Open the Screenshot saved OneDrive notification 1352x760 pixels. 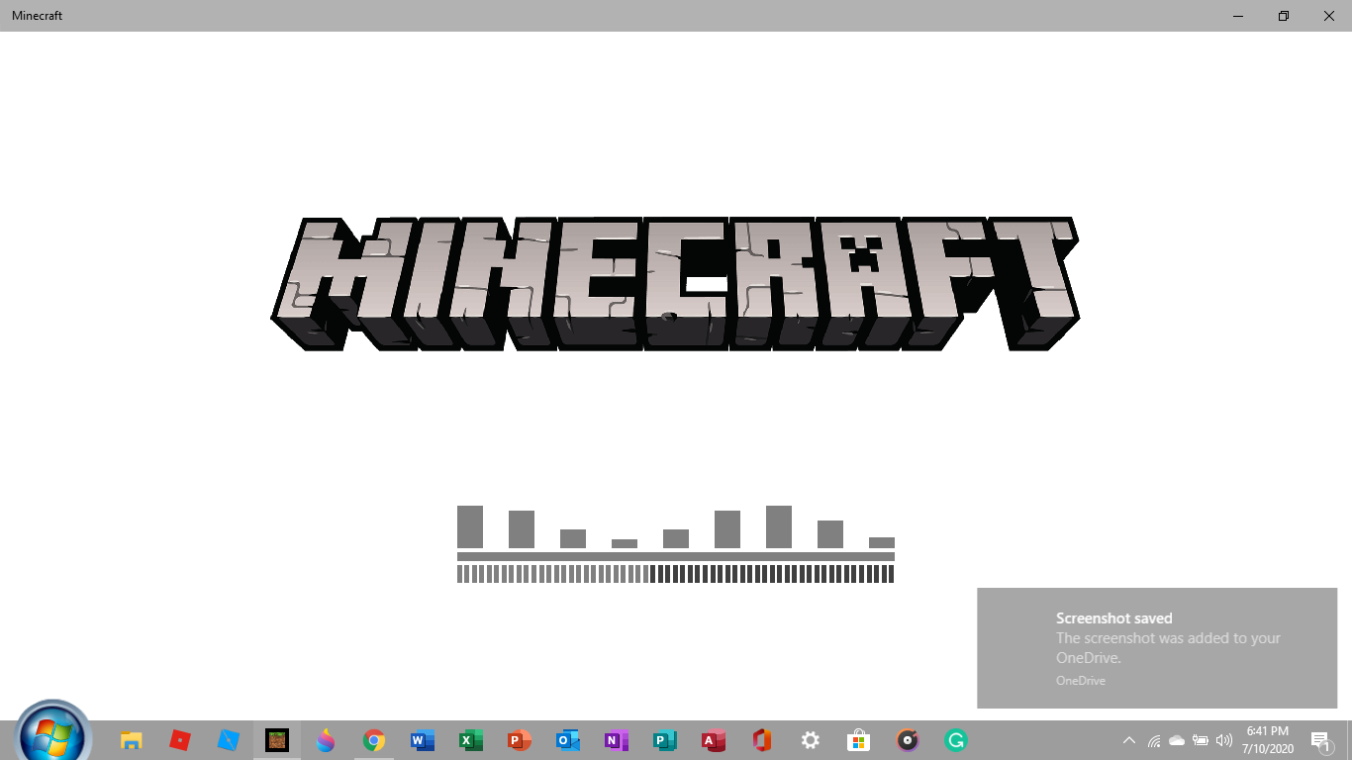coord(1157,648)
